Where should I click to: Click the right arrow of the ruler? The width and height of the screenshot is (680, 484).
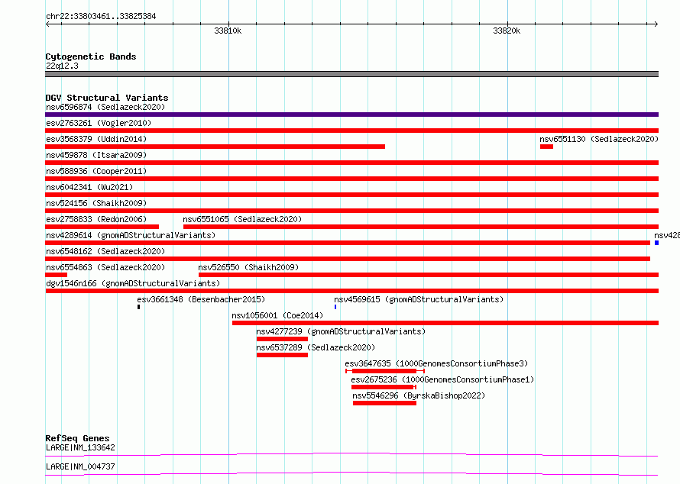[656, 24]
